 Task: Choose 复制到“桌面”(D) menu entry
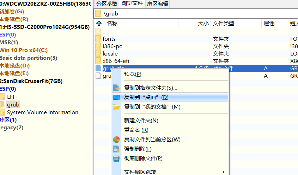170,97
